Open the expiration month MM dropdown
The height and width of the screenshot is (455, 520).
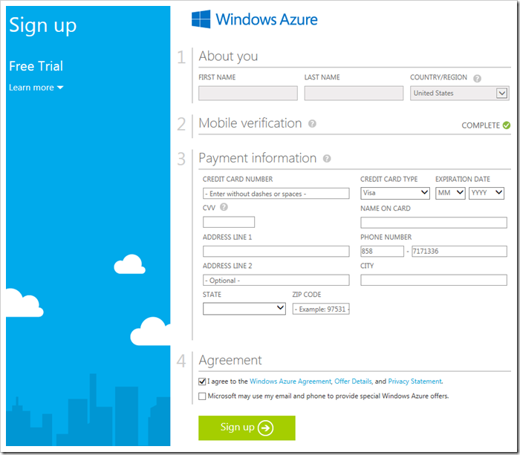450,193
